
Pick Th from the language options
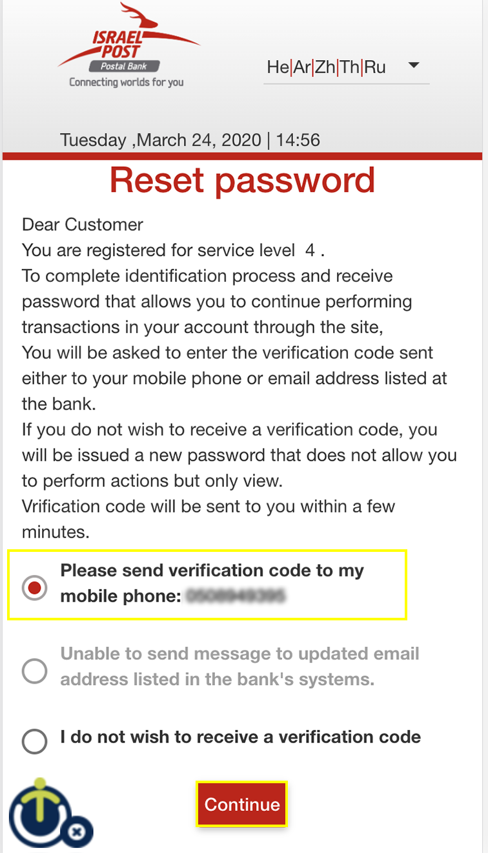click(349, 67)
